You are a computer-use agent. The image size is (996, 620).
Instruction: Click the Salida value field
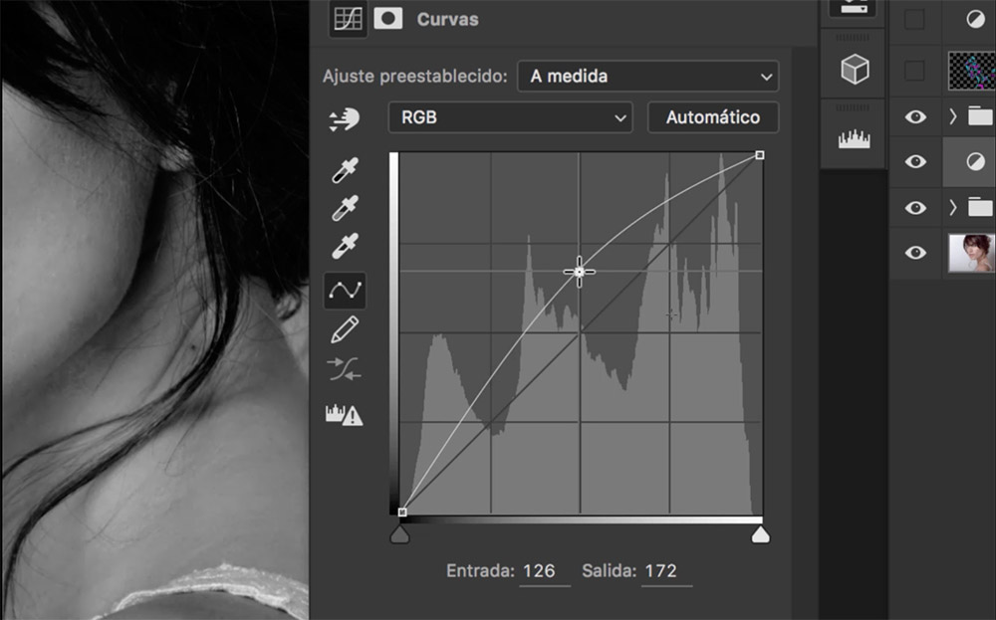(x=666, y=571)
